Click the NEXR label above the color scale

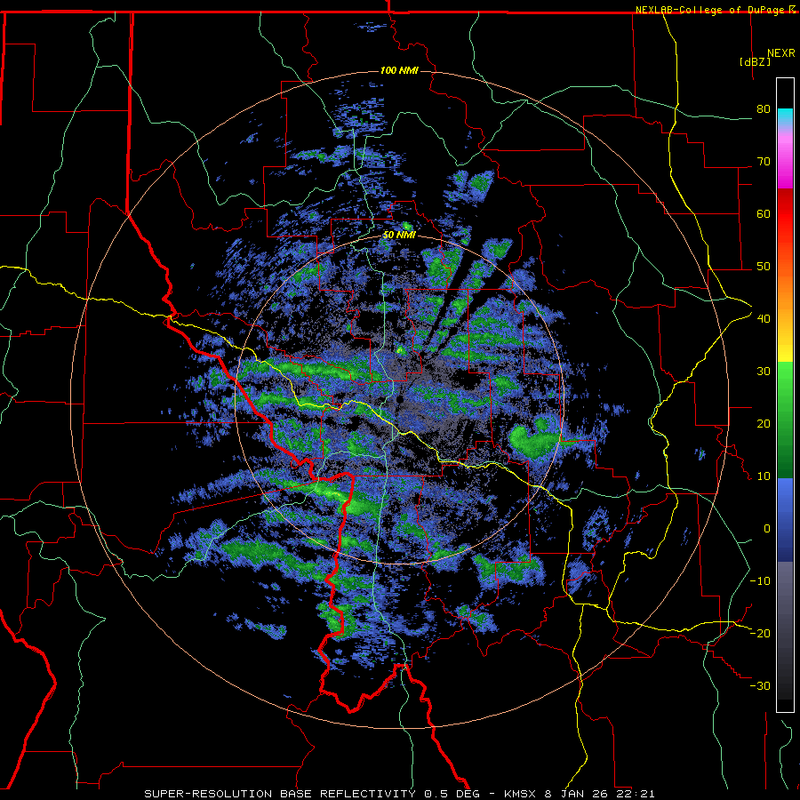780,53
